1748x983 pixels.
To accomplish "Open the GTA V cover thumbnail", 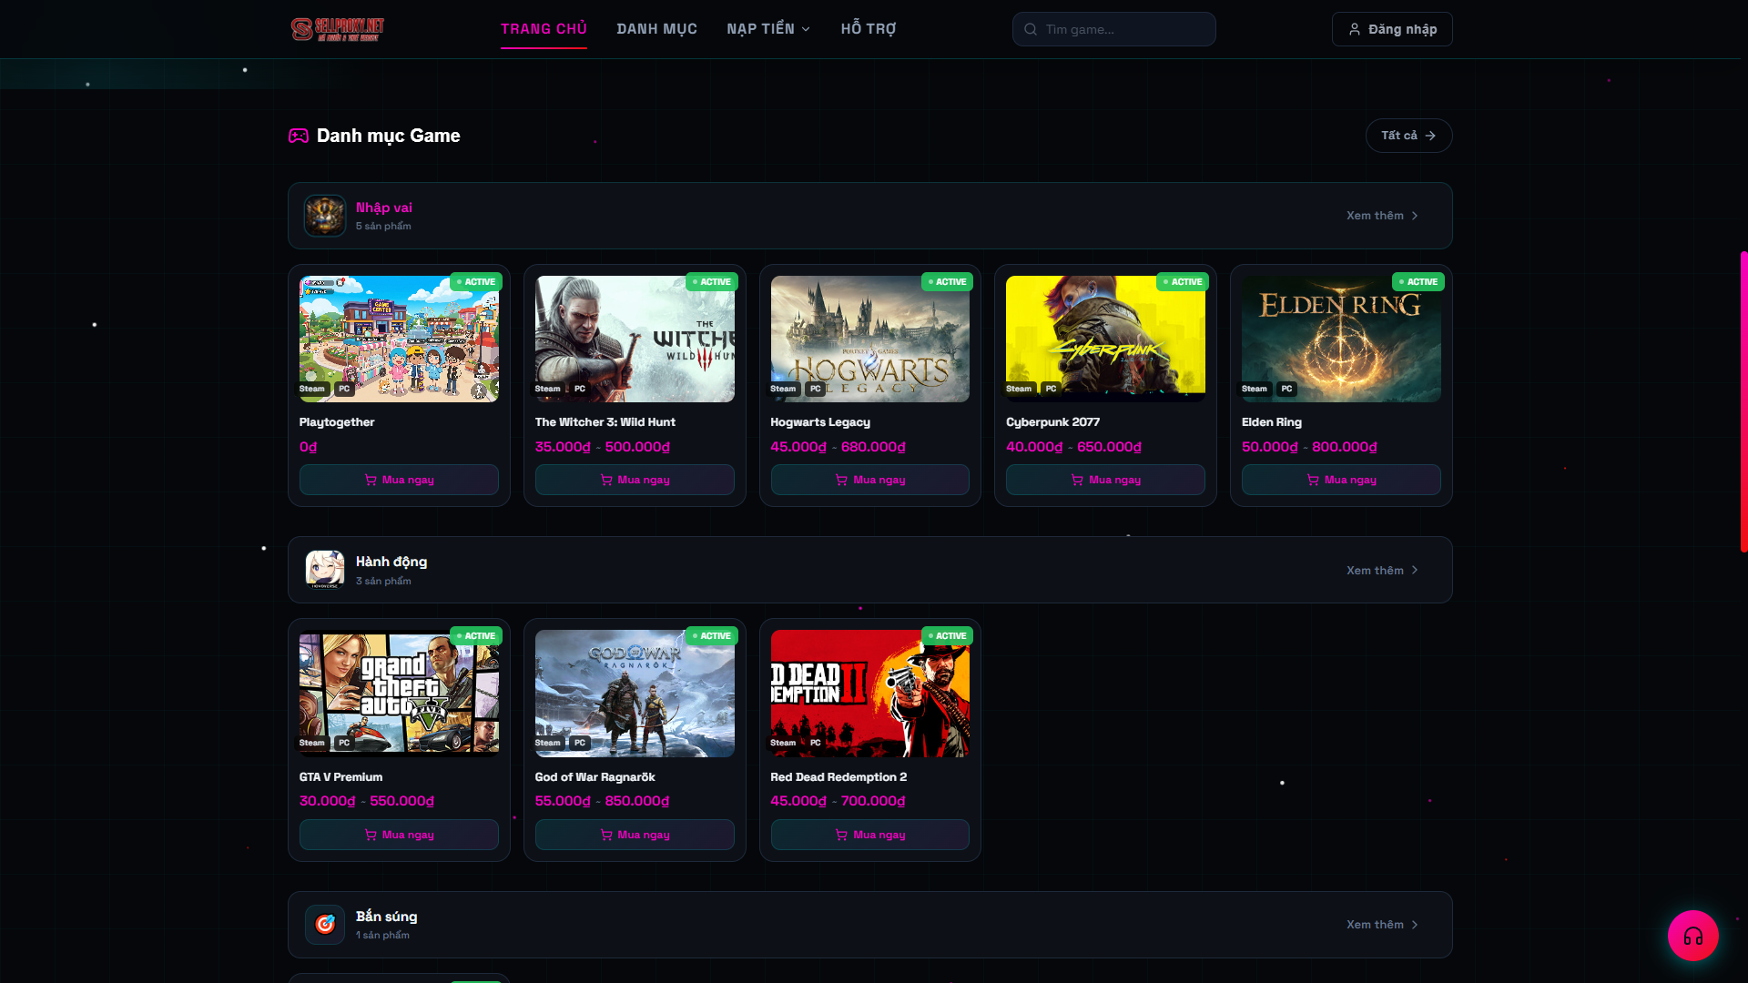I will pyautogui.click(x=399, y=694).
